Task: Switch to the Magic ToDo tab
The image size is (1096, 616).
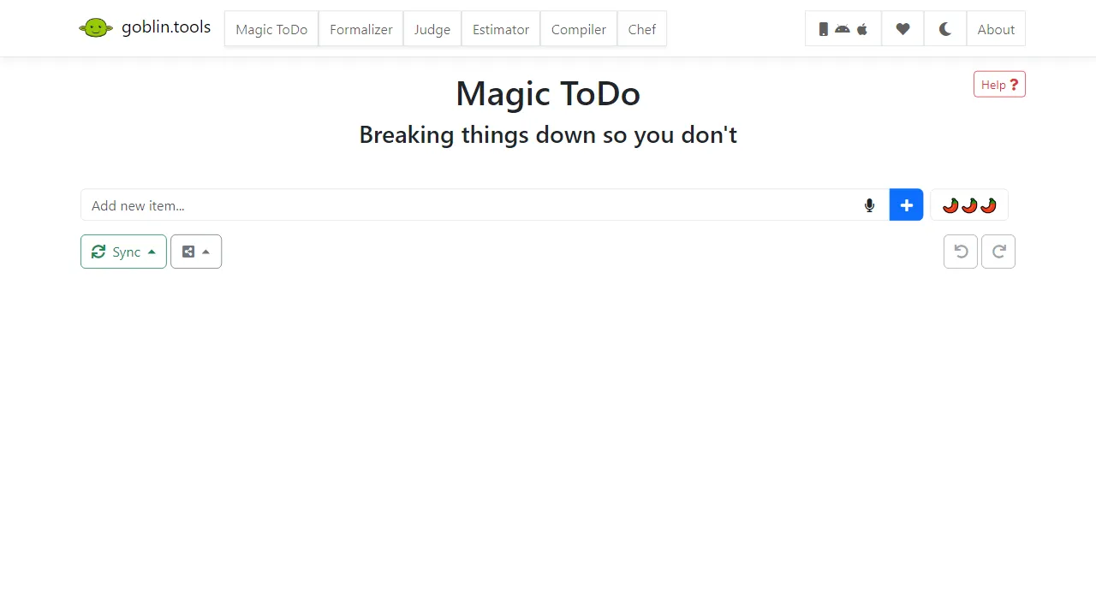Action: (x=271, y=29)
